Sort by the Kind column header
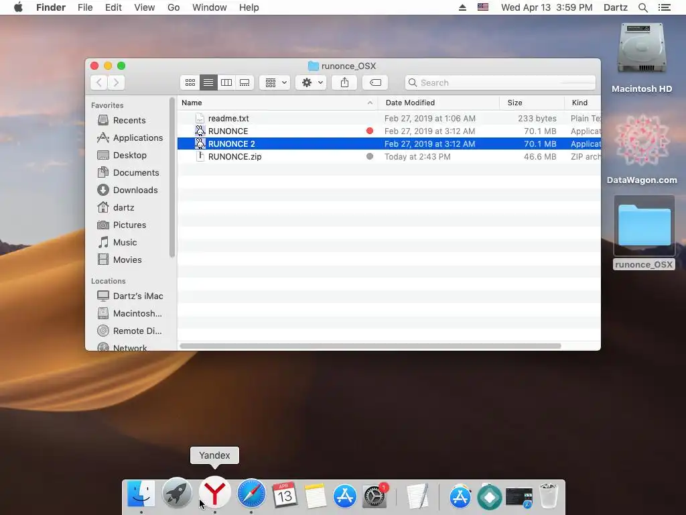The width and height of the screenshot is (686, 515). pos(583,103)
